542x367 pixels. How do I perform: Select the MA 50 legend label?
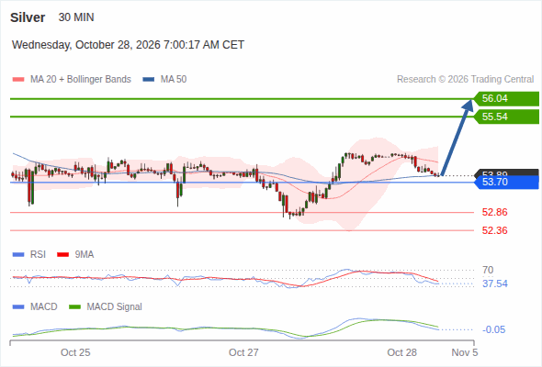[x=174, y=80]
